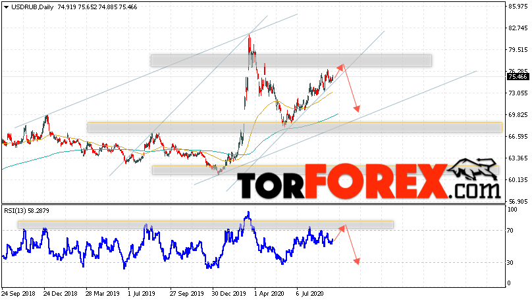Select the 1 Jul 2019 date label
The height and width of the screenshot is (301, 532).
[142, 294]
